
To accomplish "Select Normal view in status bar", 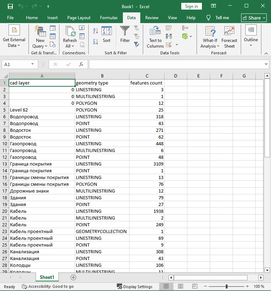I will tap(166, 286).
